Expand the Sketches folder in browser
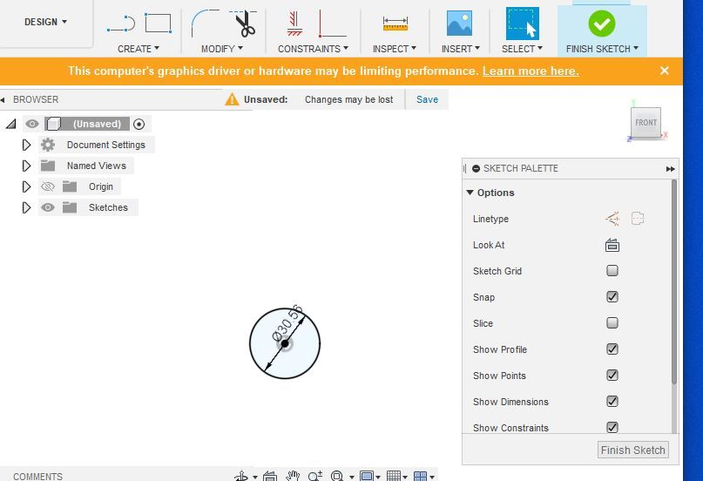The image size is (703, 481). pos(26,207)
